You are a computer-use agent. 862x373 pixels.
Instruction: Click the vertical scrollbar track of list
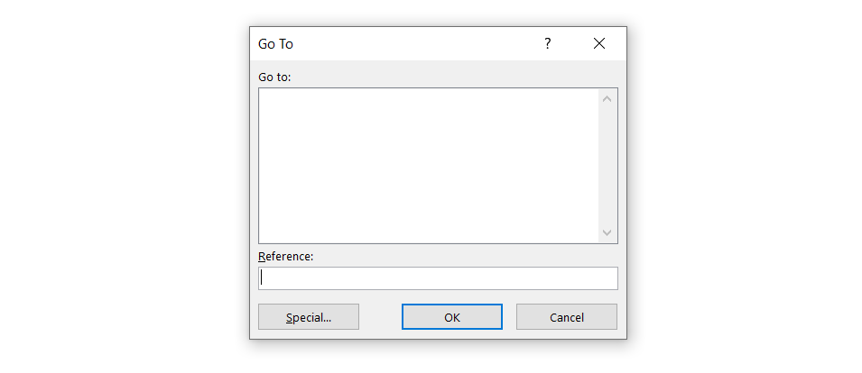(x=607, y=166)
